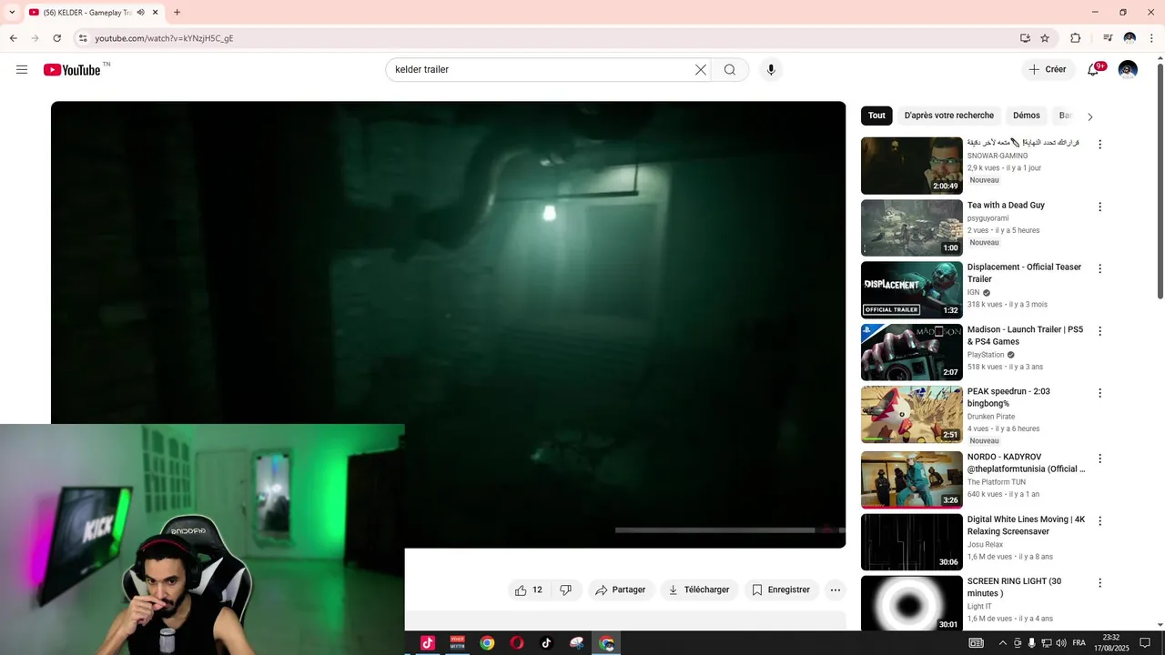Reload the page
The width and height of the screenshot is (1165, 655).
(56, 38)
